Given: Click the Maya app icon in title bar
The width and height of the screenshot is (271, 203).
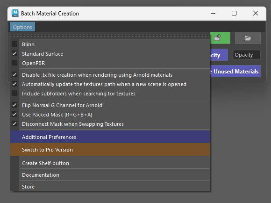Looking at the screenshot, I should coord(15,13).
